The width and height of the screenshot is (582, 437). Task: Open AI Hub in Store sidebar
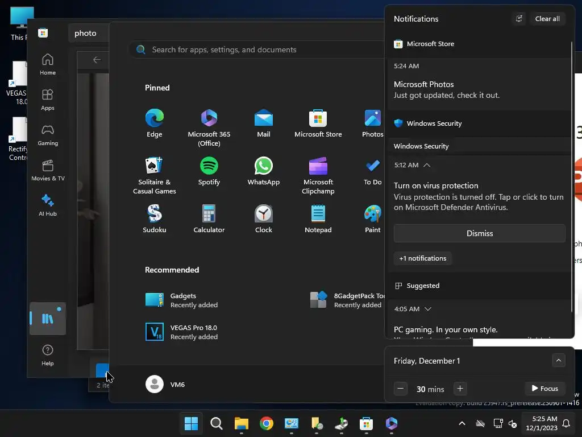coord(48,205)
